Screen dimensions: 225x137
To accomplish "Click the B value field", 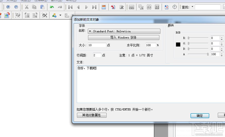I will [215, 49].
